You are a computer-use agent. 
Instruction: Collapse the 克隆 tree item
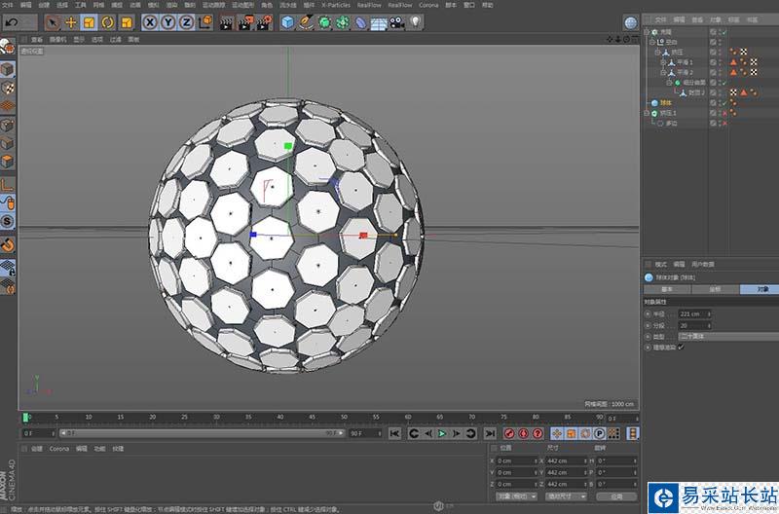pos(648,32)
